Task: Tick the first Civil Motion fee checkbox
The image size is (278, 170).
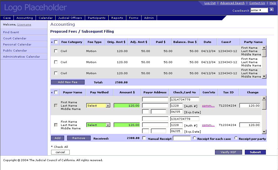Action: click(56, 51)
